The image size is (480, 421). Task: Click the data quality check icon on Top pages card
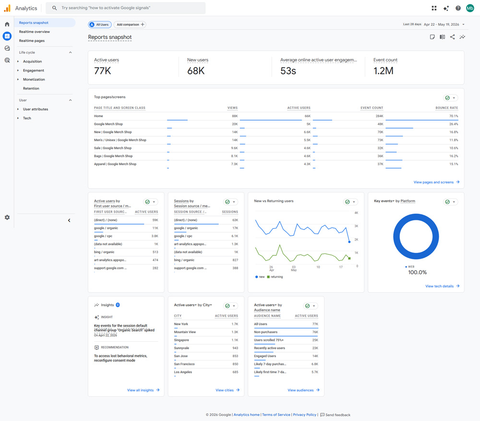(x=447, y=98)
